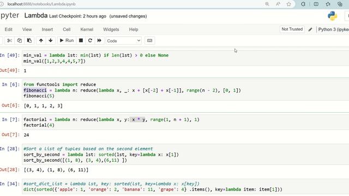Screen dimensions: 349x196
Task: Open the Widgets menu
Action: point(111,29)
